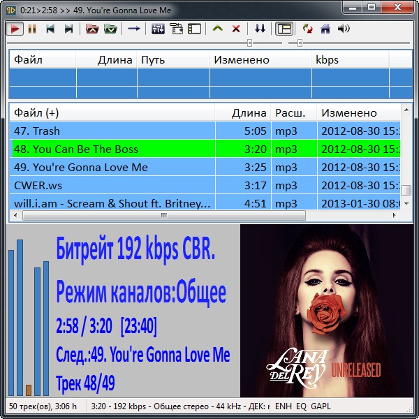Click the home icon in the toolbar
Viewport: 419px width, 419px height.
(325, 29)
